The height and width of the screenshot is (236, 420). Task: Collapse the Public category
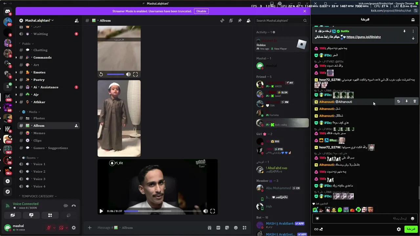[28, 44]
